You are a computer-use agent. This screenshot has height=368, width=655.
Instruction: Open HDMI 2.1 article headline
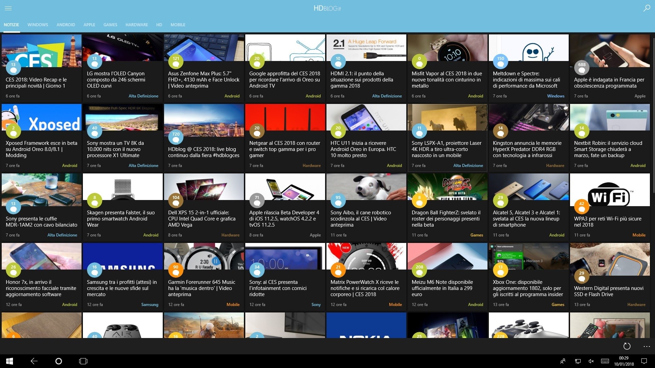pyautogui.click(x=362, y=79)
